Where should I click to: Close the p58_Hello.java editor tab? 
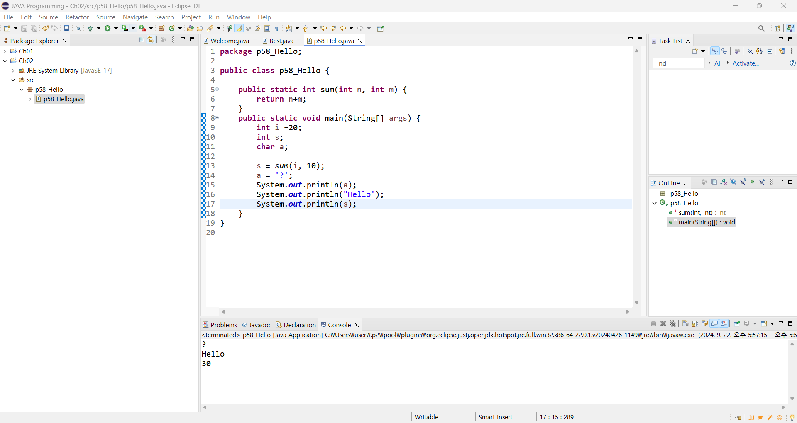pos(359,41)
